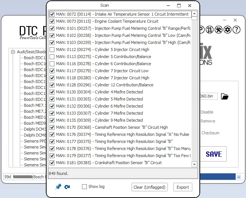Close the Scan window
The height and width of the screenshot is (198, 246).
(x=190, y=6)
